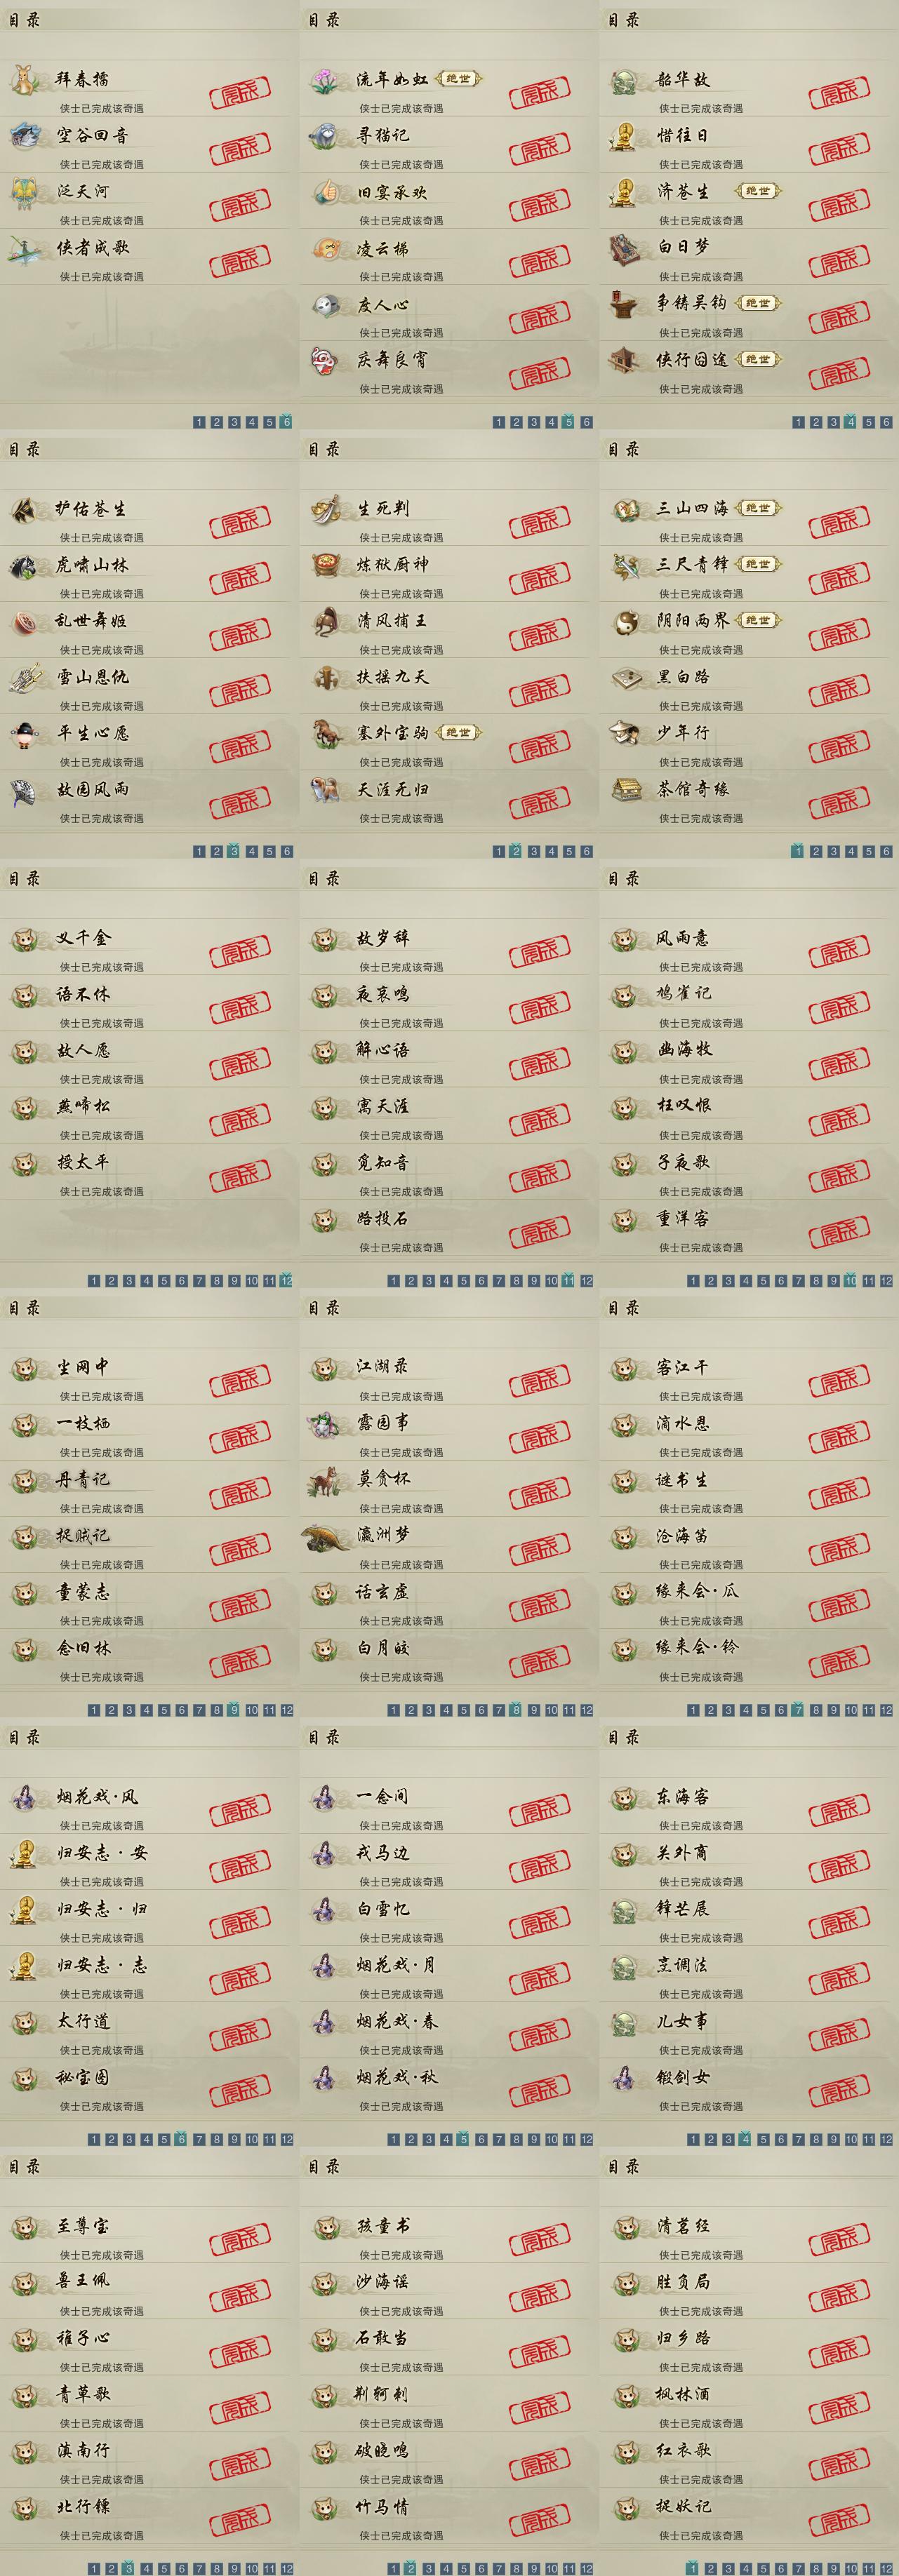
Task: Click the yin-yang icon next to 阴阳两界
Action: 625,622
